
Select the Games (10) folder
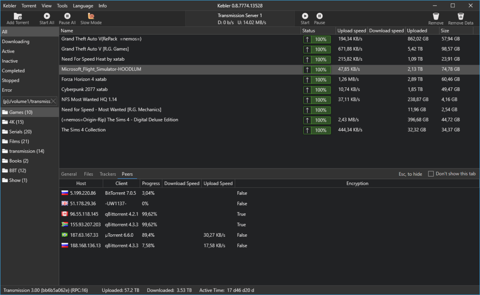pyautogui.click(x=30, y=112)
